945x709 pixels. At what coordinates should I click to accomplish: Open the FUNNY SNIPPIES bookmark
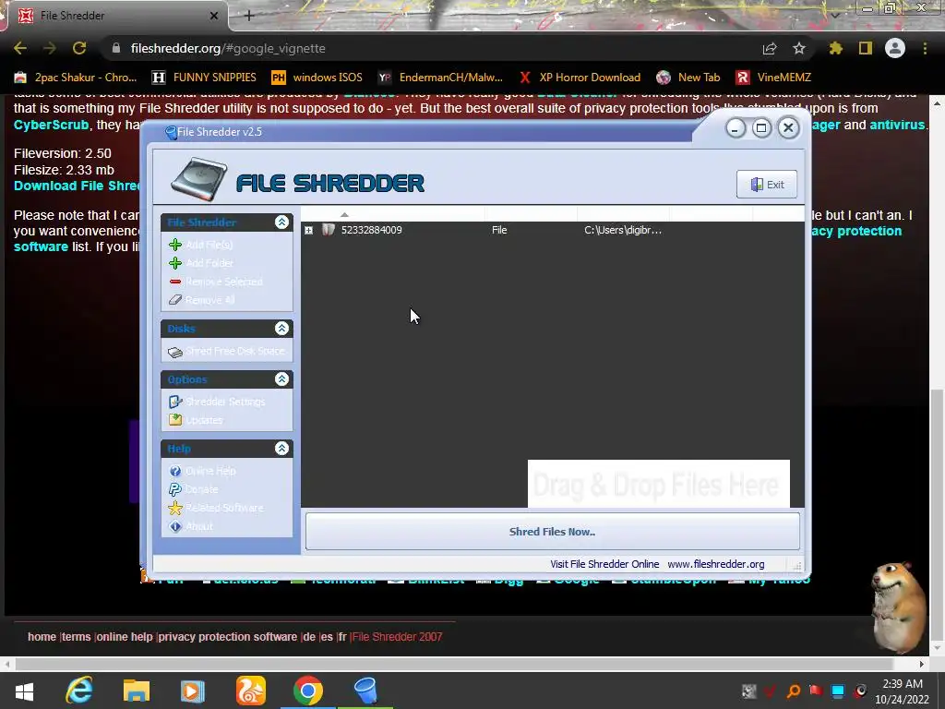(204, 78)
